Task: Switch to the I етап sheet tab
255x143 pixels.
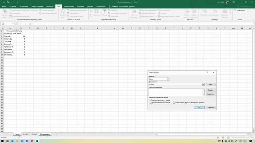Action: click(17, 134)
